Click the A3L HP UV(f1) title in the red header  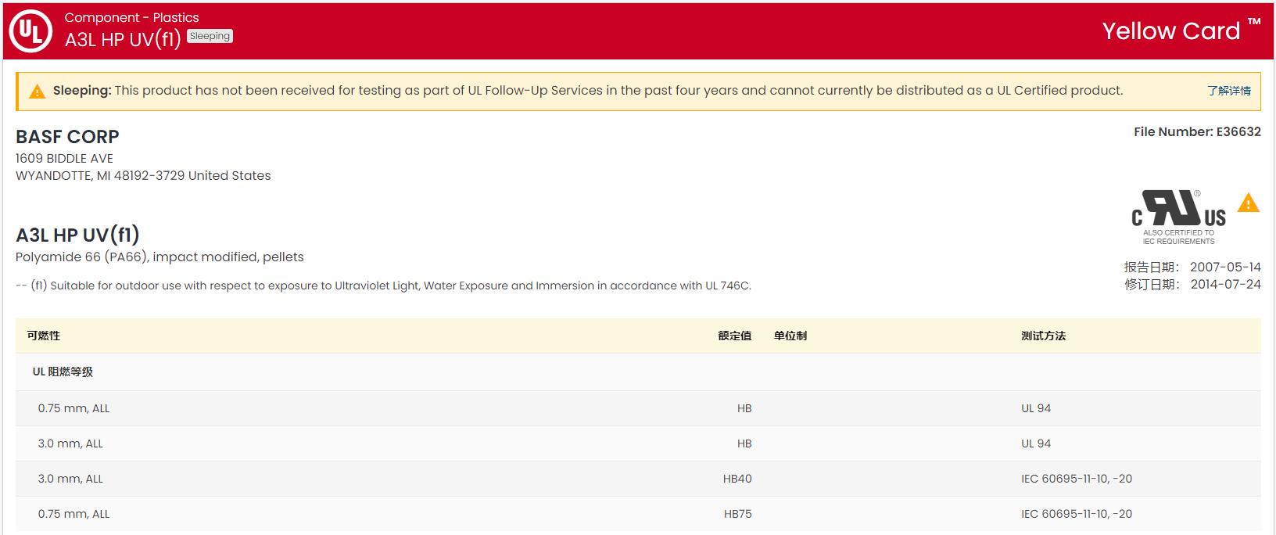click(x=123, y=40)
